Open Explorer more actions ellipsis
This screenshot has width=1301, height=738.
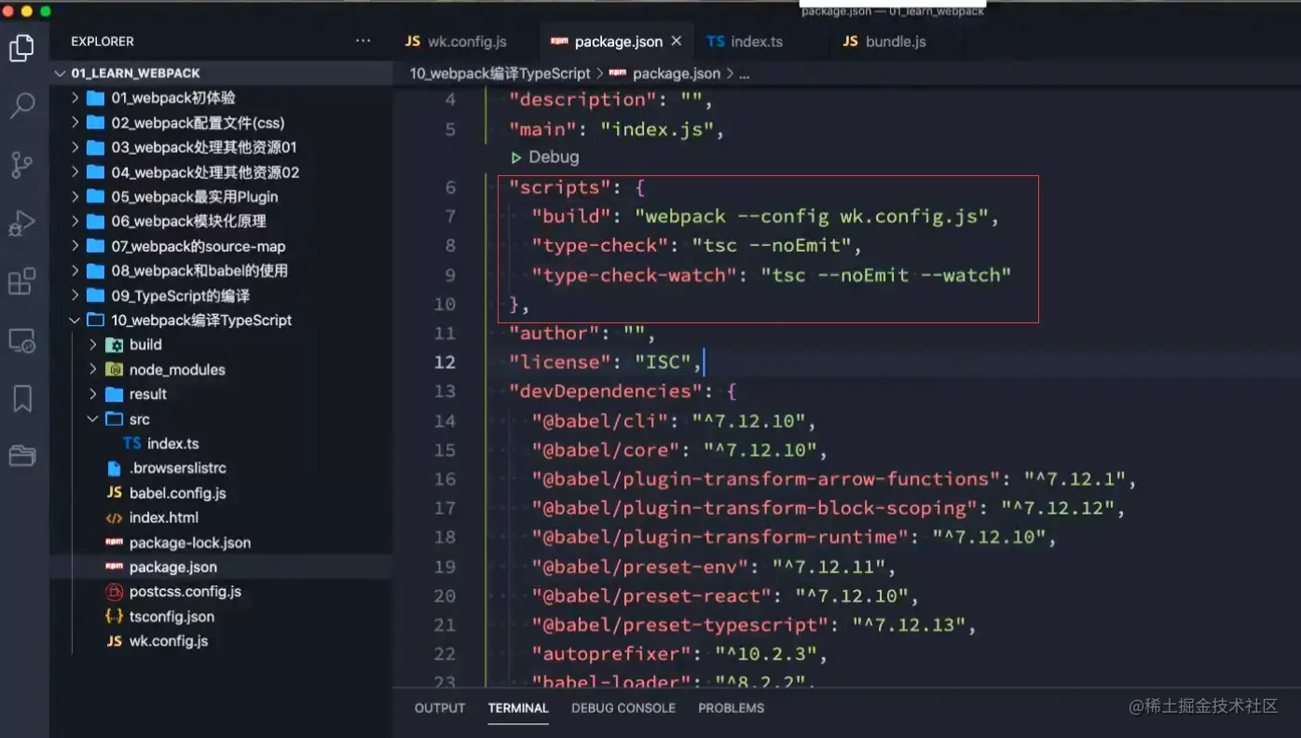[x=363, y=41]
